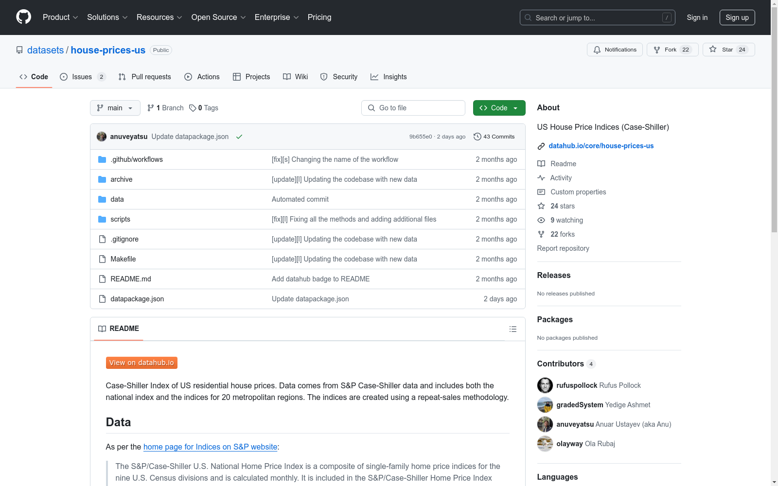Viewport: 778px width, 486px height.
Task: Expand the Open Source menu
Action: coord(219,17)
